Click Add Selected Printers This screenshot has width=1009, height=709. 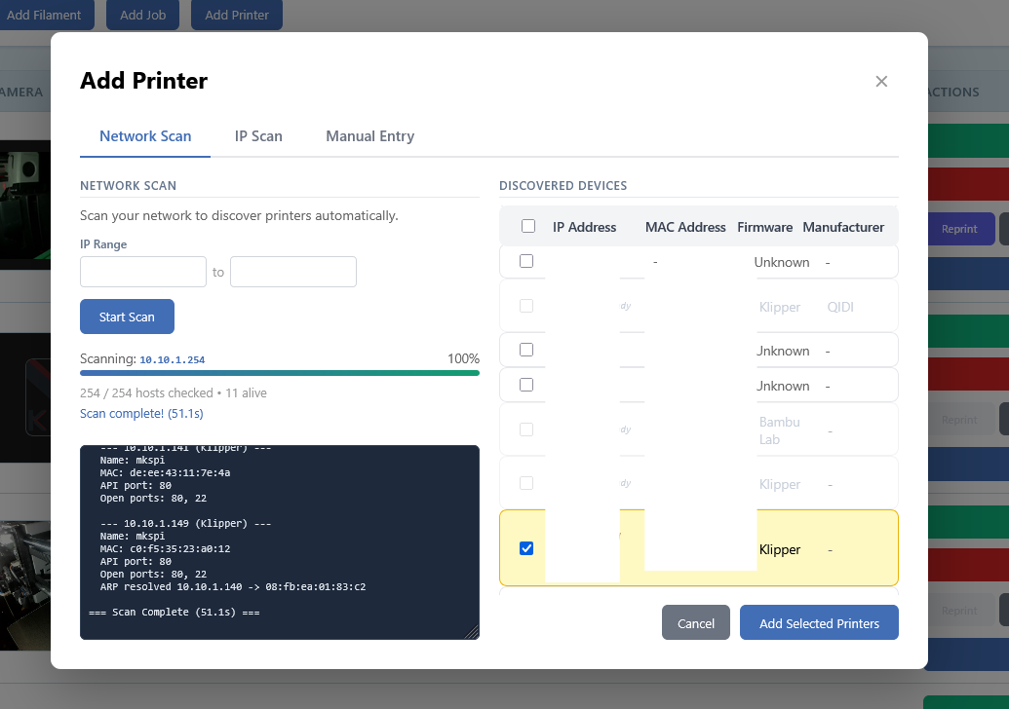(819, 623)
